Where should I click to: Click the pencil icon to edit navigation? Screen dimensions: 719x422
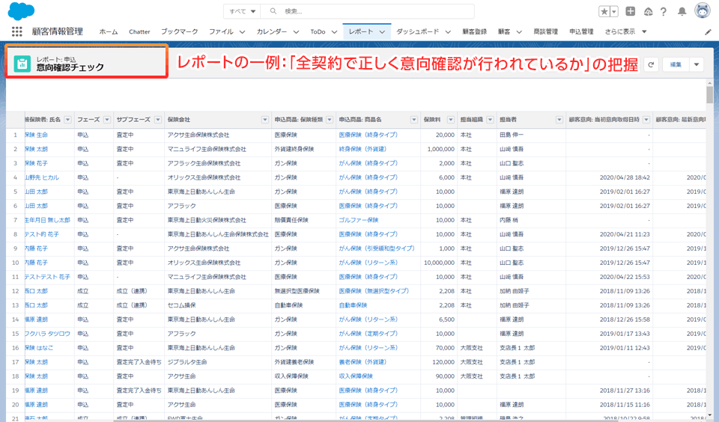[709, 32]
